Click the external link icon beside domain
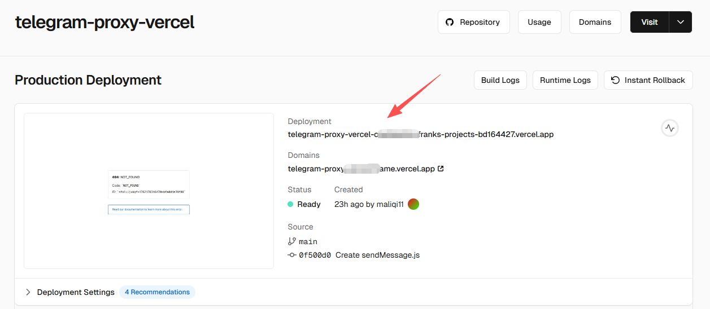 click(x=441, y=169)
